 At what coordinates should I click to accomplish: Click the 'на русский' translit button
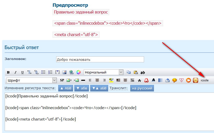tap(142, 88)
